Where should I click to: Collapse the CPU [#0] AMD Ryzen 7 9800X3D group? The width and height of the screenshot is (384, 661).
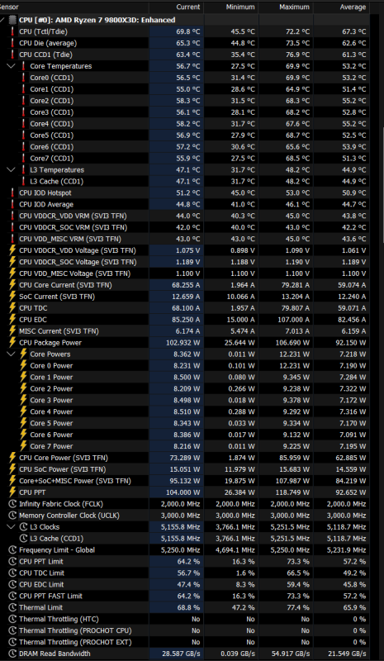(x=3, y=20)
